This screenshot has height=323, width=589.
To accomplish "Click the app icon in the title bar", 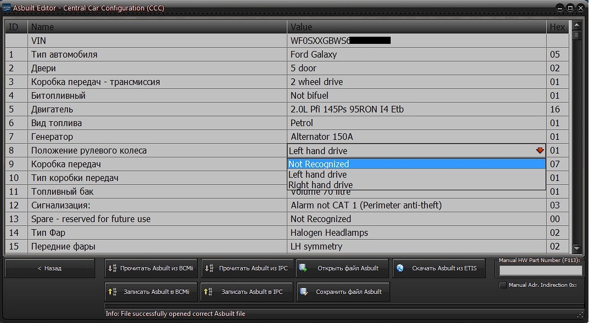I will [x=7, y=8].
